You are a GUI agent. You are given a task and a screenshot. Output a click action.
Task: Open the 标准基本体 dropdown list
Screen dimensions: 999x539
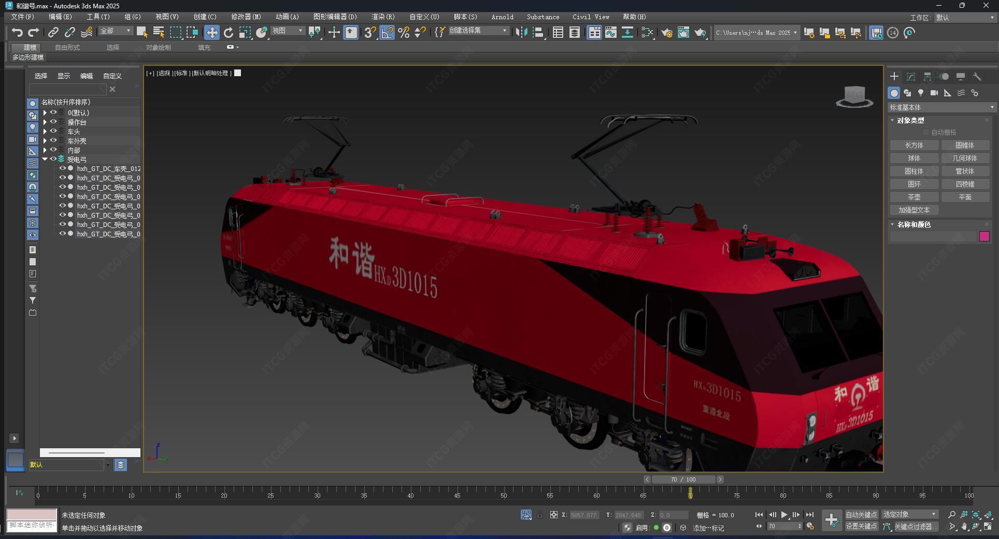[941, 107]
